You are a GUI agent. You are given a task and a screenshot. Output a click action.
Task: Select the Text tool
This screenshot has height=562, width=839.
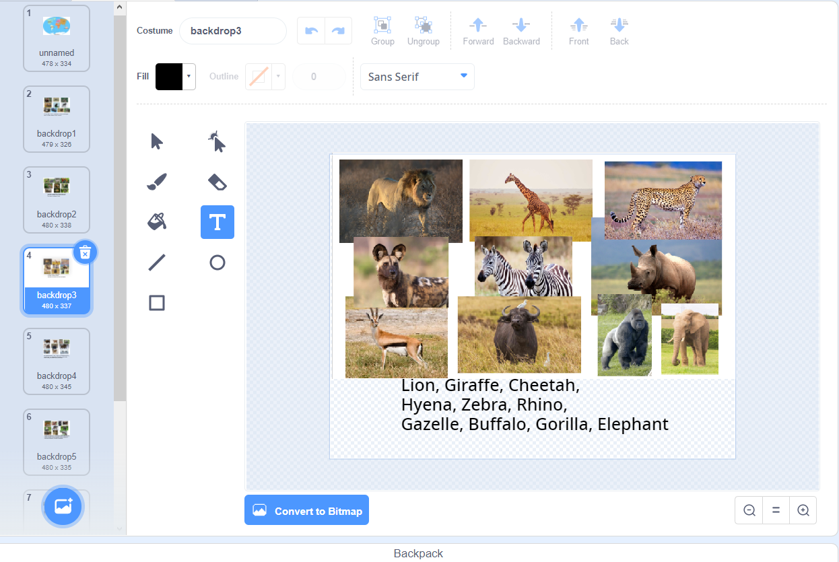[217, 222]
